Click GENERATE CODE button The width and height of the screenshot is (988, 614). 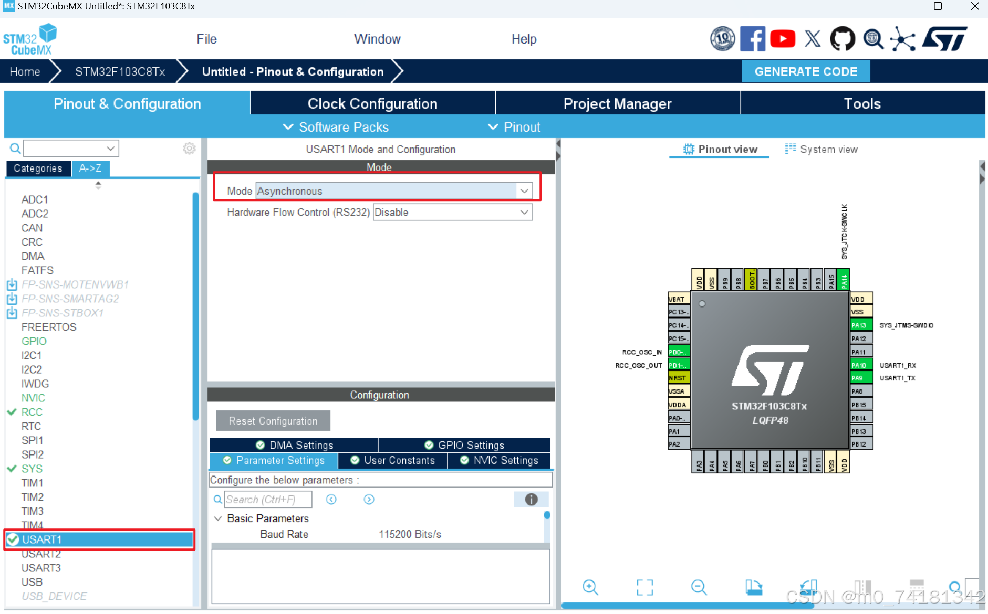(x=806, y=71)
